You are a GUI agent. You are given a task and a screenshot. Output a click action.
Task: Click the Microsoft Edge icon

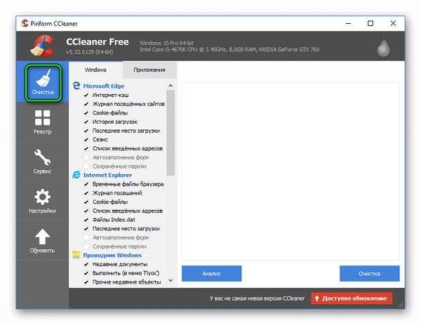pos(76,86)
